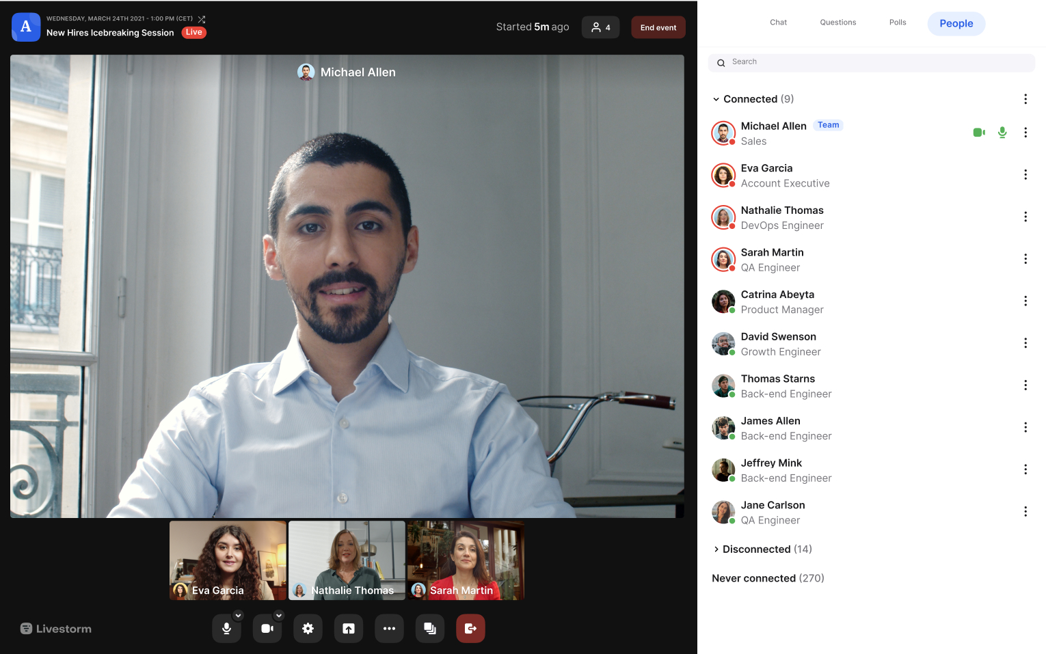Image resolution: width=1046 pixels, height=654 pixels.
Task: Click the Never connected (270) heading
Action: [x=768, y=578]
